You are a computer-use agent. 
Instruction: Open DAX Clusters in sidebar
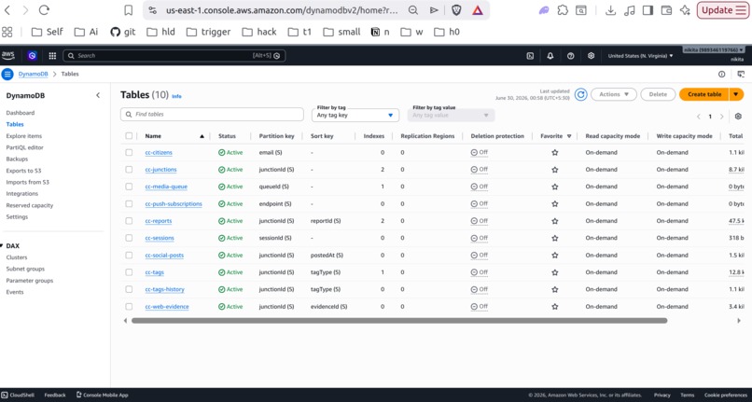click(x=16, y=257)
